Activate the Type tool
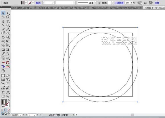The image size is (165, 118). point(8,21)
